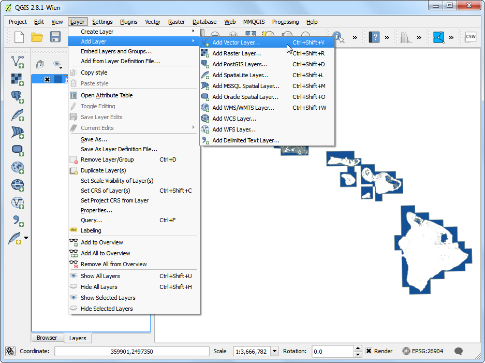Select the Identify Features tool icon

(x=339, y=37)
